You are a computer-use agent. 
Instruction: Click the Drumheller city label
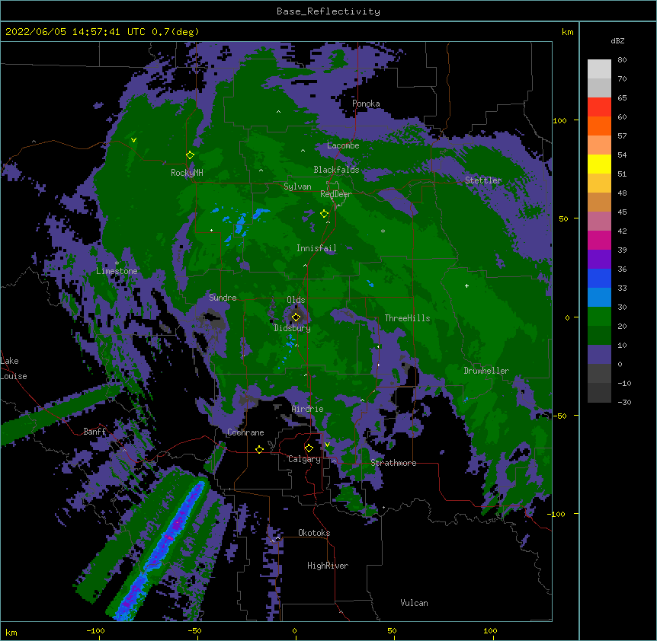point(486,371)
